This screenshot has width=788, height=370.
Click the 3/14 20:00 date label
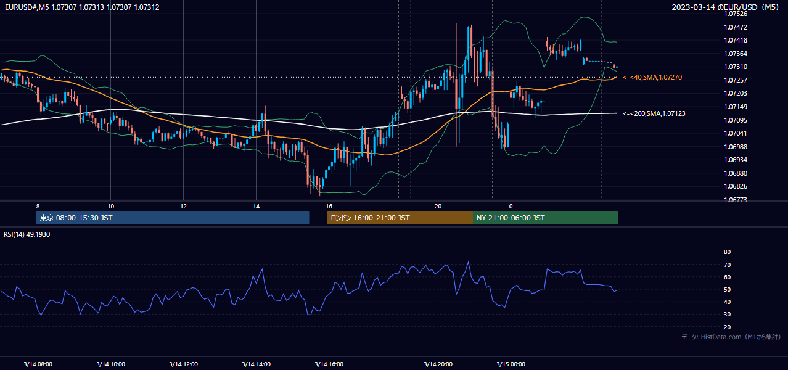click(x=438, y=364)
